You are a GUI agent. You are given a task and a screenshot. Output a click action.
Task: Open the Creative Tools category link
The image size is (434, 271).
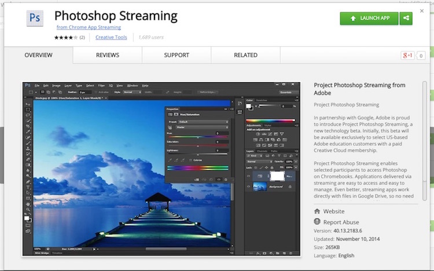(111, 37)
